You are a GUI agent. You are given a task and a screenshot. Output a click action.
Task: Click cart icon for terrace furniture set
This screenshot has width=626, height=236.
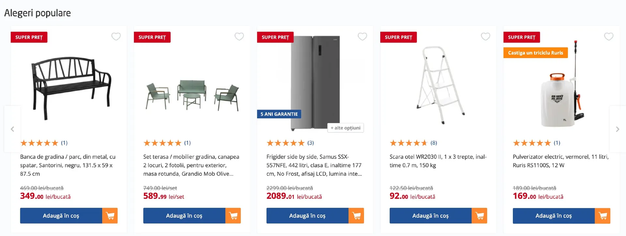coord(233,215)
